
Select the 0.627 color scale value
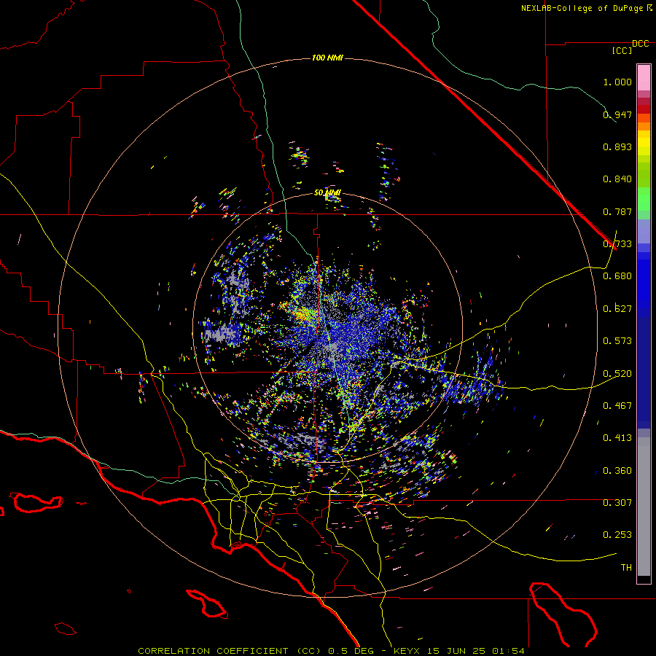click(617, 309)
